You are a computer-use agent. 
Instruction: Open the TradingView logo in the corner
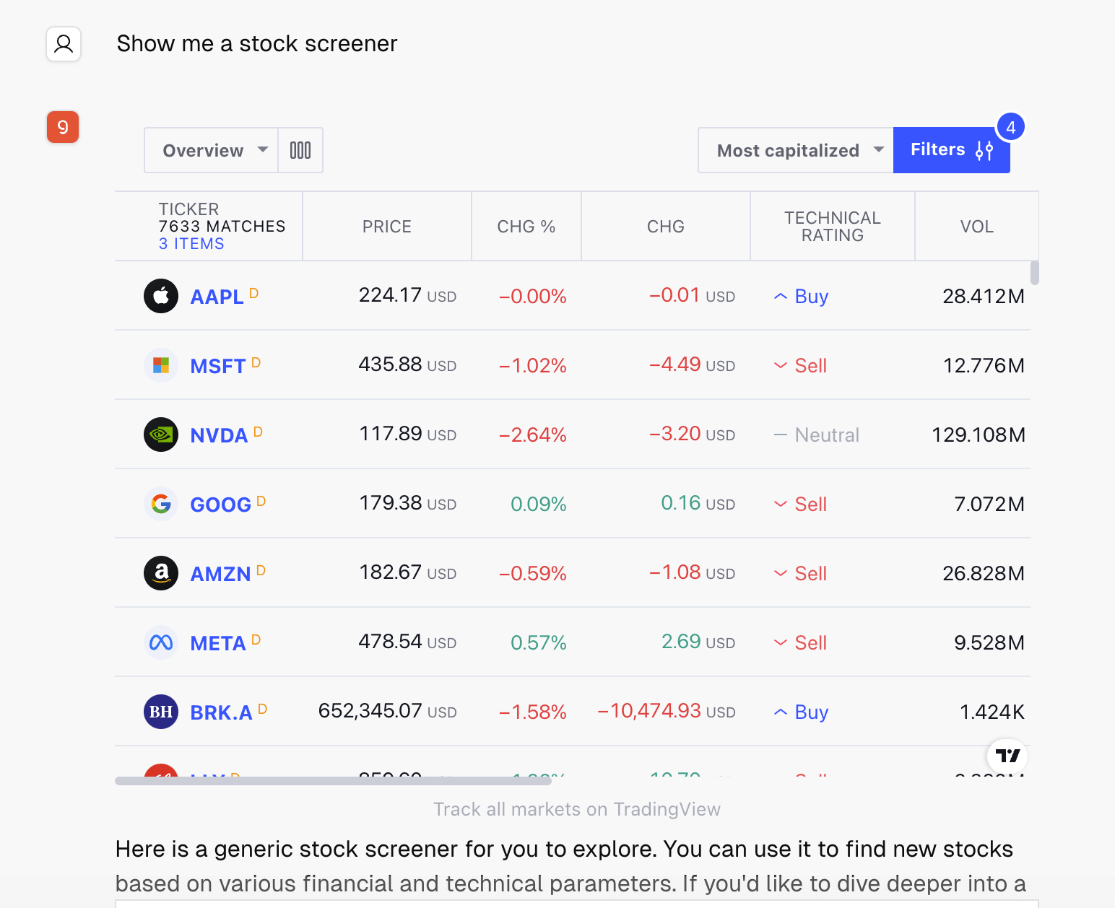point(1007,756)
